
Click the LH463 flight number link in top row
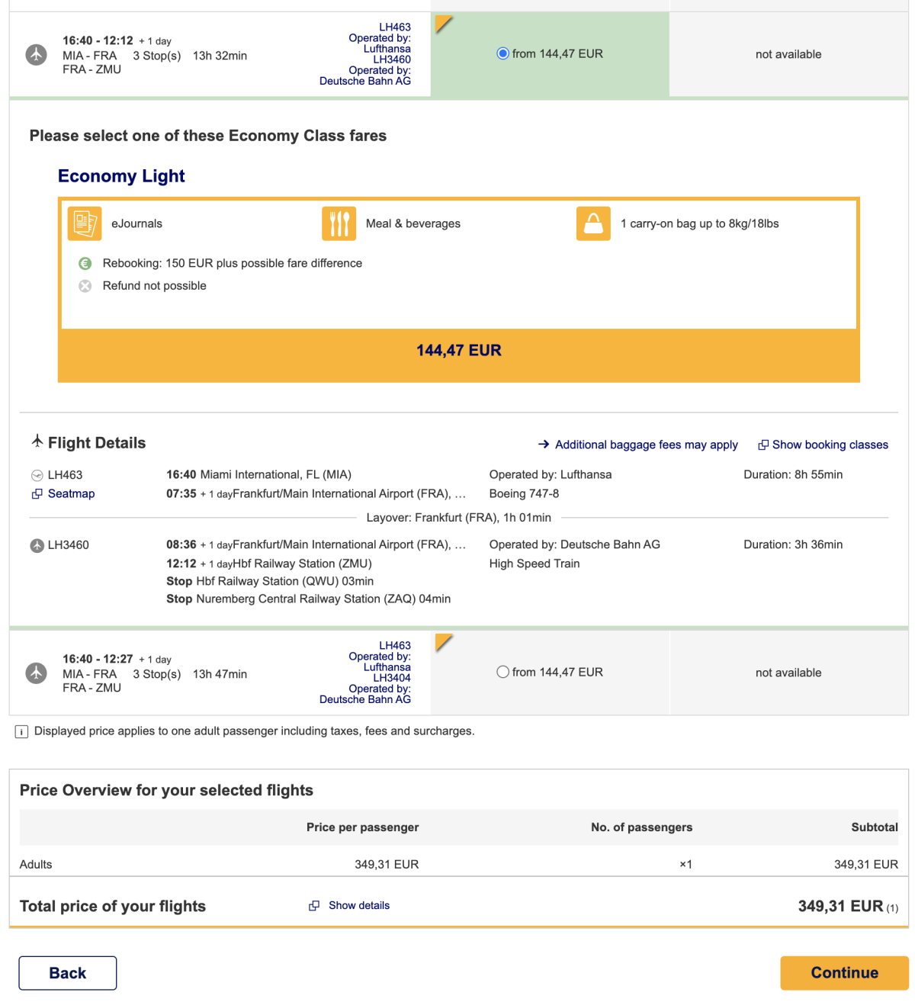pos(395,27)
